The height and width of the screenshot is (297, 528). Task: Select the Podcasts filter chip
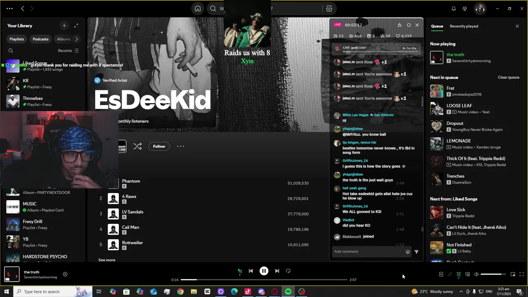pos(40,39)
